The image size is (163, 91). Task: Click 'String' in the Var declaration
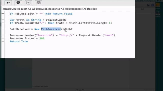pos(36,20)
